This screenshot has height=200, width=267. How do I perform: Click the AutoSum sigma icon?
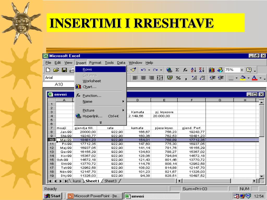coord(177,70)
